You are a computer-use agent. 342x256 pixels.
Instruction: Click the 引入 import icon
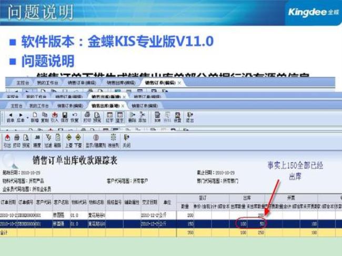pos(55,117)
